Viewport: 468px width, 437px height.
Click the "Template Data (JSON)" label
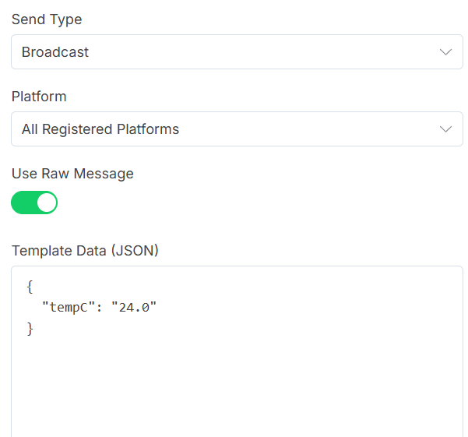pos(85,251)
